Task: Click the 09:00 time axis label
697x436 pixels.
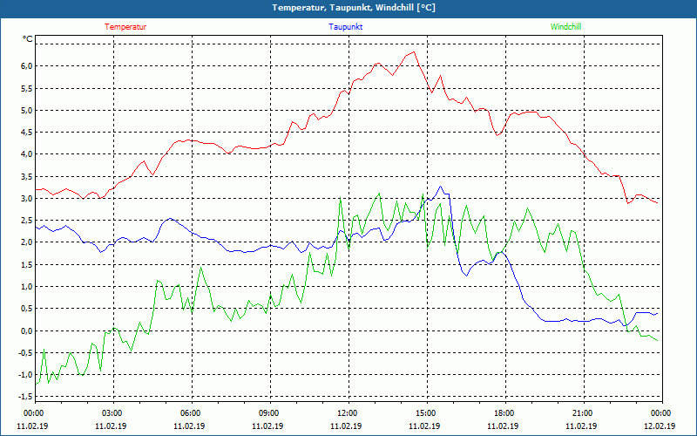Action: [267, 413]
